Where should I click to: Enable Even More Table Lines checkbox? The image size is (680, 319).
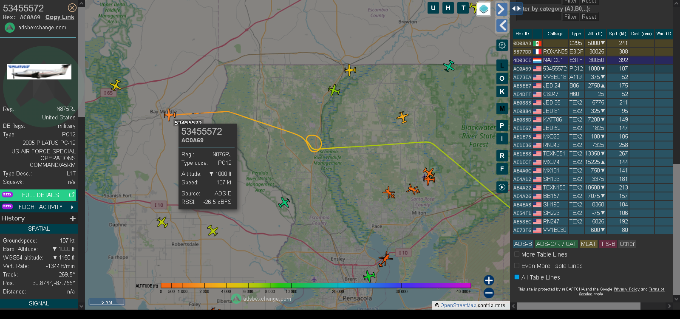517,266
